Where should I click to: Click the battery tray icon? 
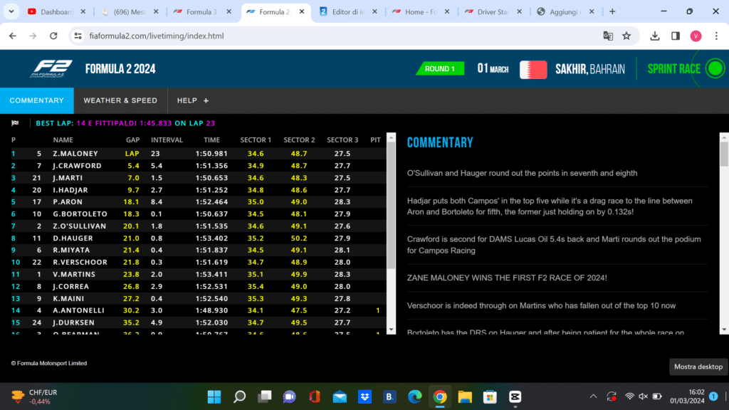click(x=657, y=396)
